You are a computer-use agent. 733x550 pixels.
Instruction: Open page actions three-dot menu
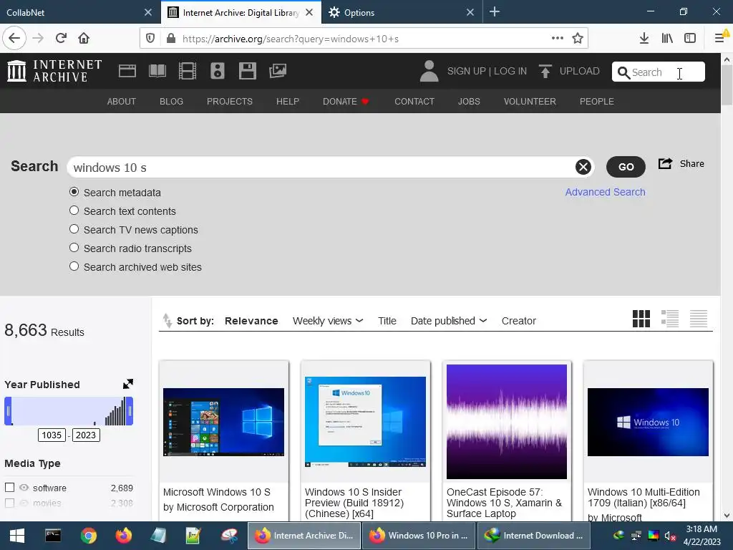[557, 39]
